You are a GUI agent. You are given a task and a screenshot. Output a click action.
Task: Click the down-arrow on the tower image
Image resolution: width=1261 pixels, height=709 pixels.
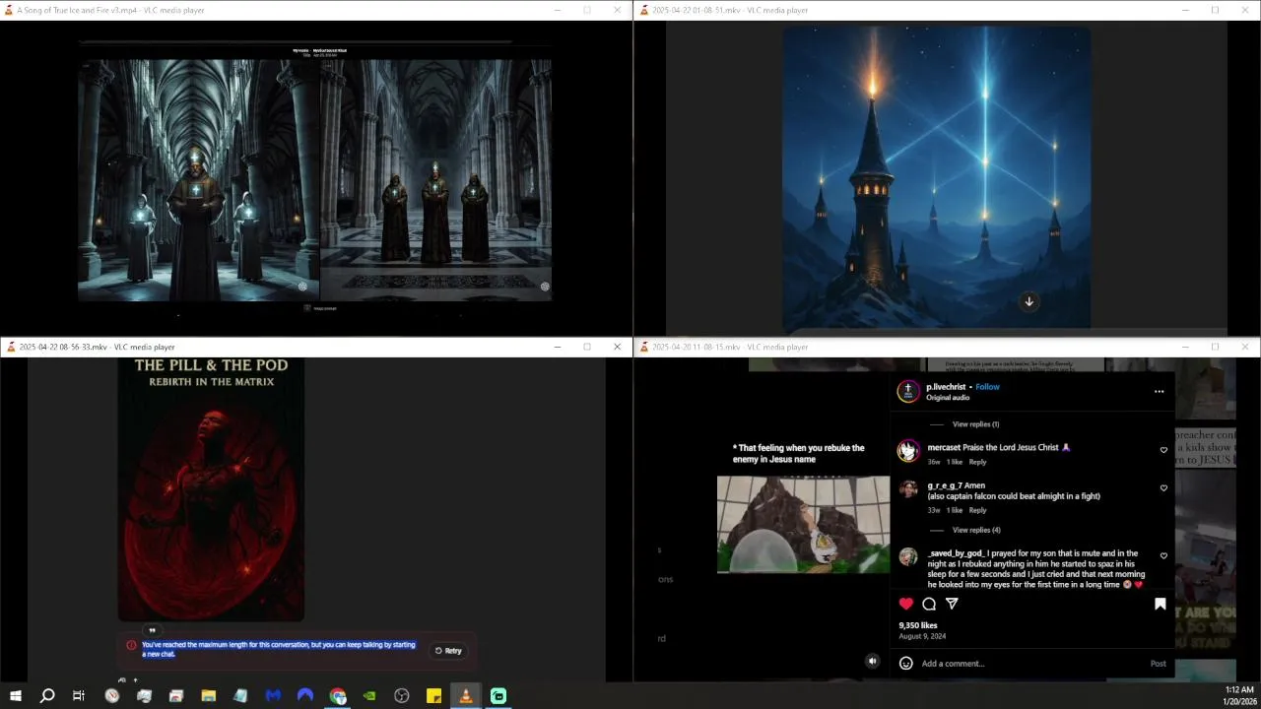[1029, 301]
